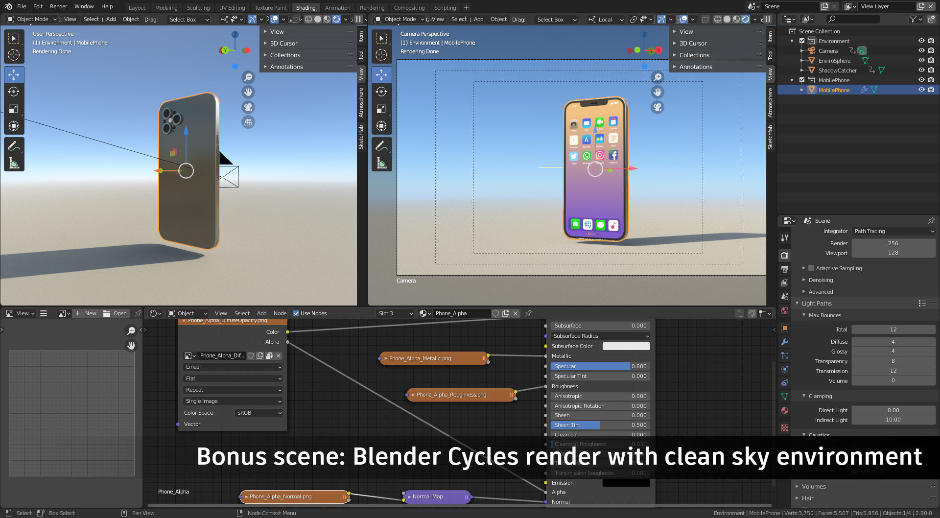Expand Collections panel in right viewport sidebar
The image size is (940, 518).
click(694, 55)
